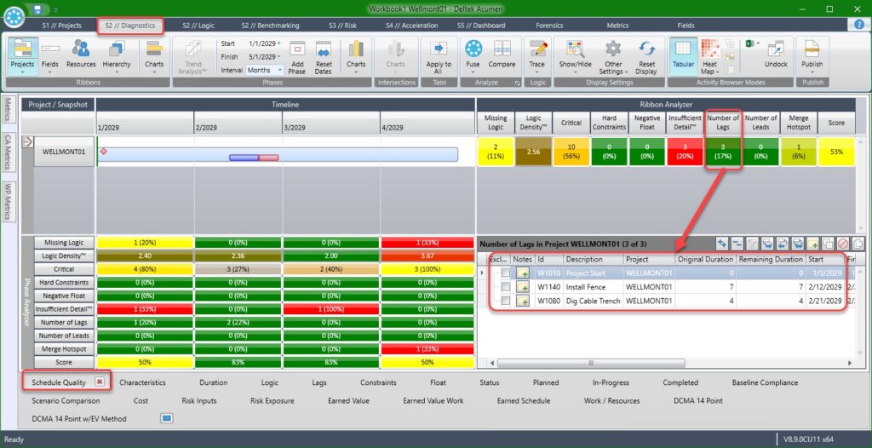This screenshot has height=448, width=872.
Task: Click the Original Duration column header
Action: [706, 259]
